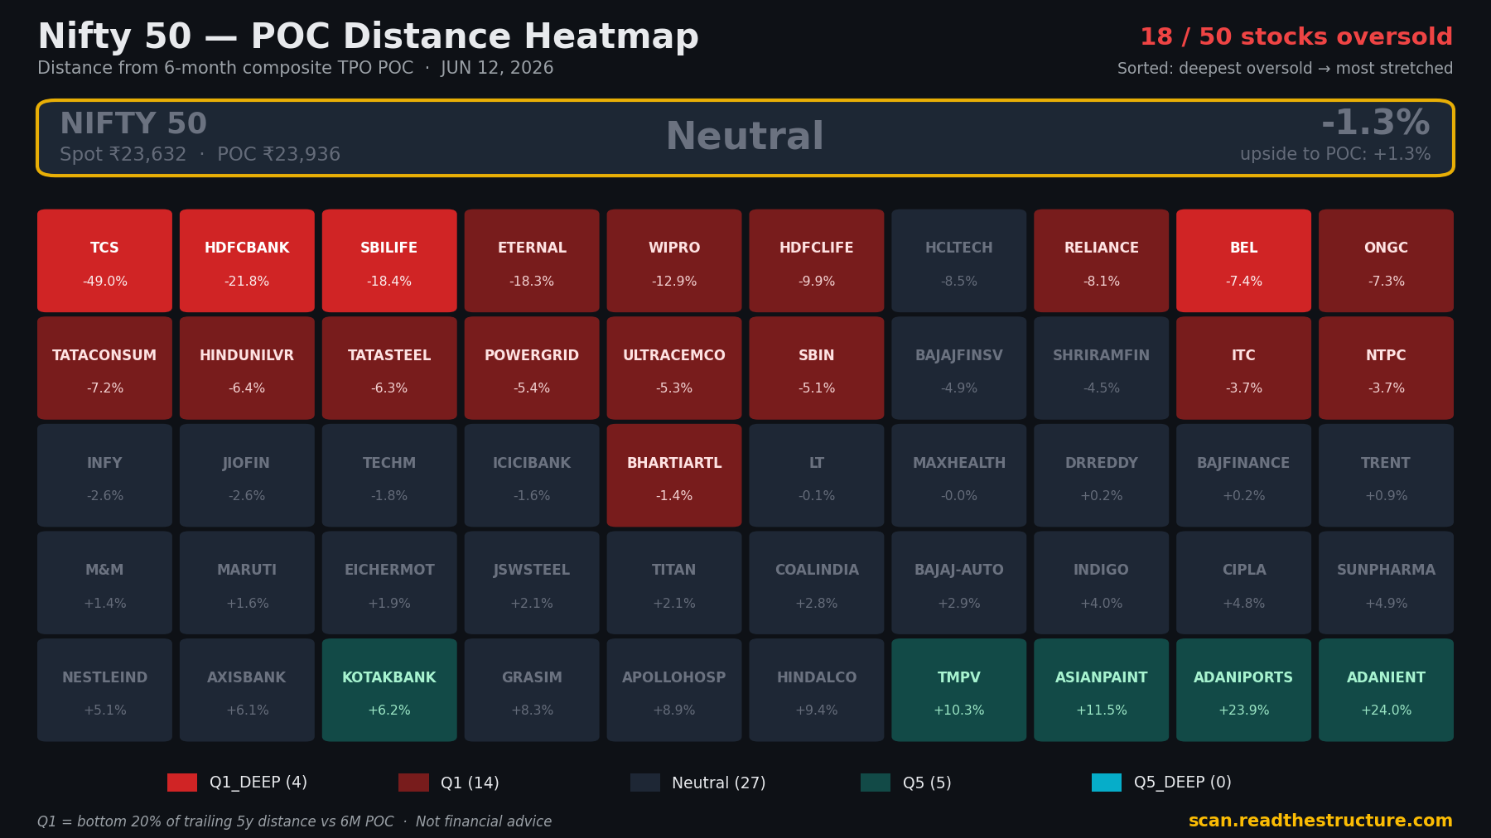Open the scan.readthestructure.com link
Image resolution: width=1491 pixels, height=838 pixels.
pos(1320,821)
